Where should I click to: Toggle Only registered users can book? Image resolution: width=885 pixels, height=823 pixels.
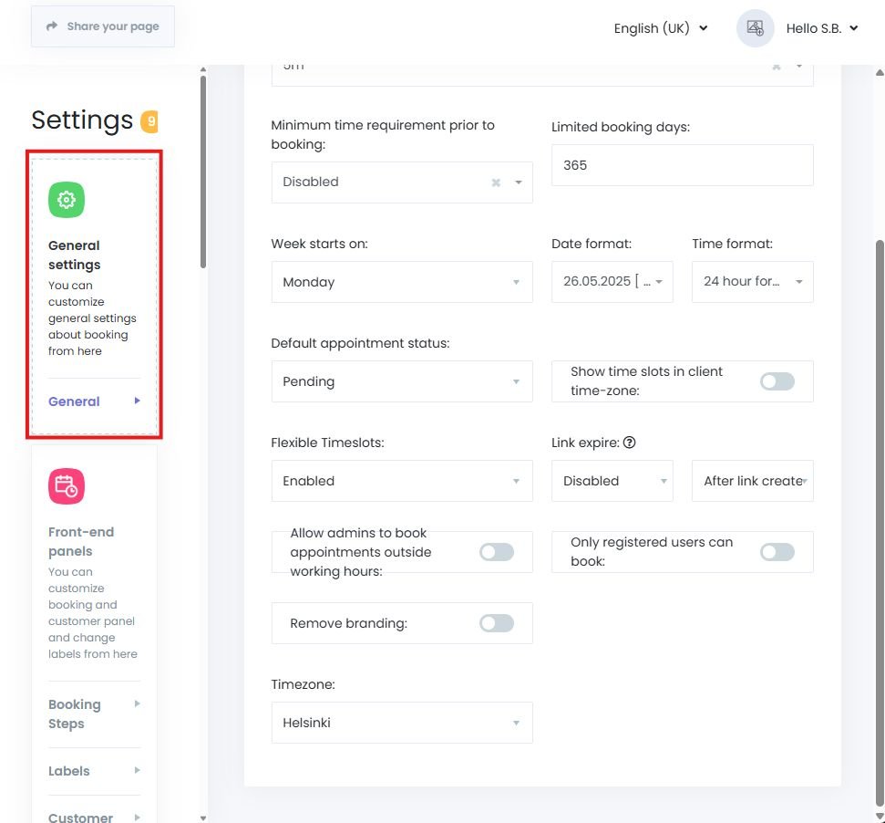tap(777, 552)
